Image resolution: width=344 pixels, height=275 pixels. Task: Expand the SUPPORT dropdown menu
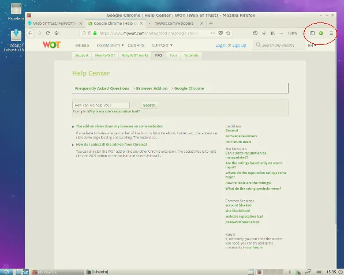pyautogui.click(x=162, y=46)
